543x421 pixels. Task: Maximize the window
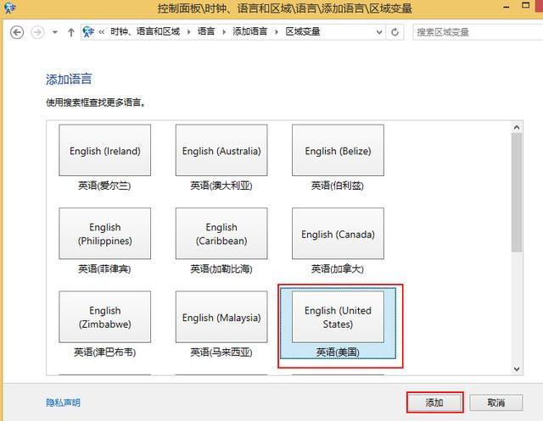click(x=525, y=6)
